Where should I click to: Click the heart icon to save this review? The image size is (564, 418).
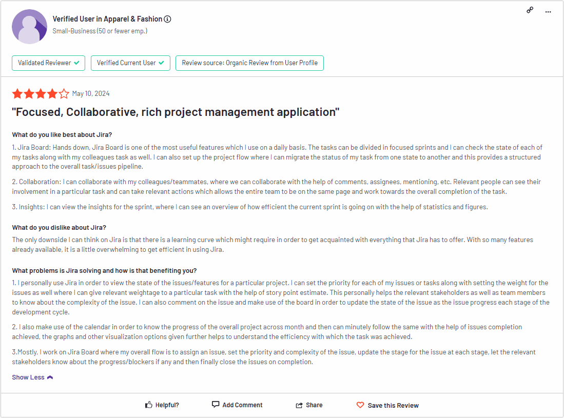point(360,405)
